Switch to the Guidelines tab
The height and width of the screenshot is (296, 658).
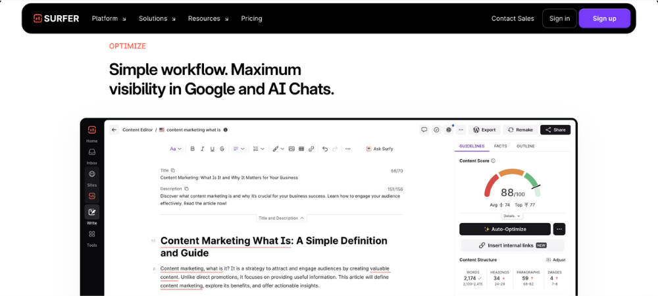pyautogui.click(x=472, y=146)
